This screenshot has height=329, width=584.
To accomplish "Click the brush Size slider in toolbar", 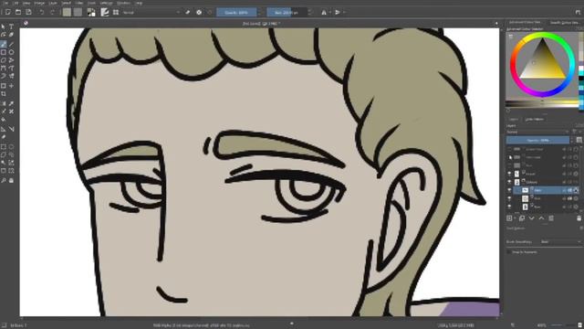I will pyautogui.click(x=287, y=12).
